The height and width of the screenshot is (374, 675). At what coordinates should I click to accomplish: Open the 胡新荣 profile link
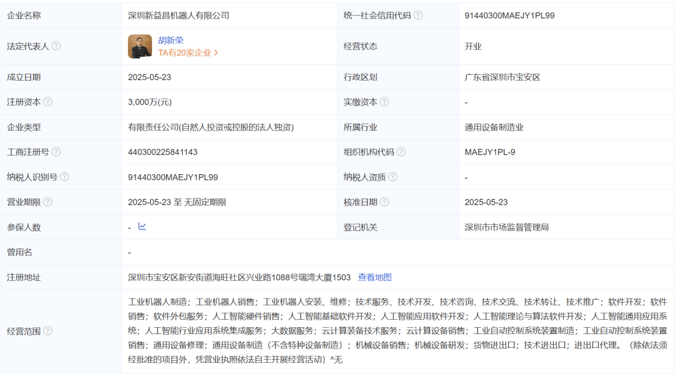click(171, 40)
